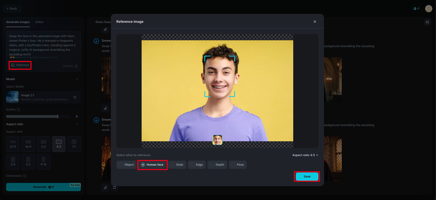Image resolution: width=436 pixels, height=200 pixels.
Task: Select the 9:16 aspect ratio tile
Action: pos(44,161)
